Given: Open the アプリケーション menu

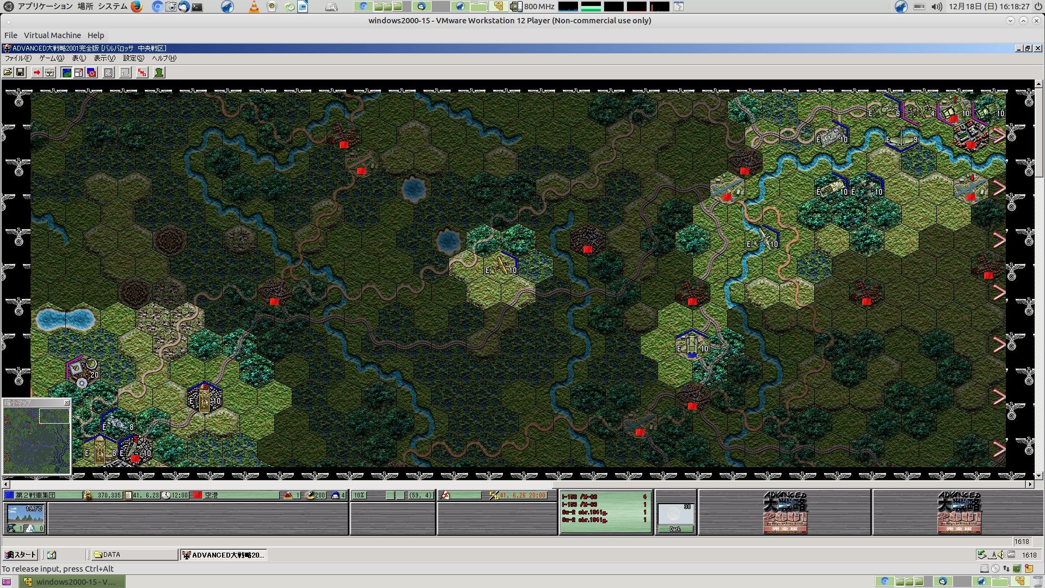Looking at the screenshot, I should click(x=45, y=7).
